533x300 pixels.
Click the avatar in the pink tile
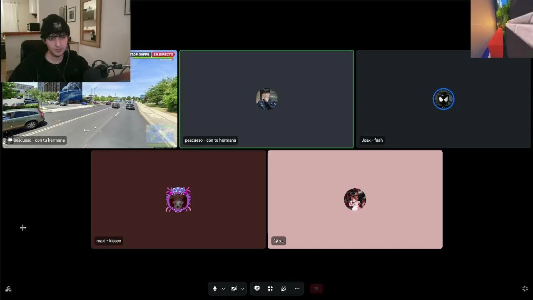[355, 200]
